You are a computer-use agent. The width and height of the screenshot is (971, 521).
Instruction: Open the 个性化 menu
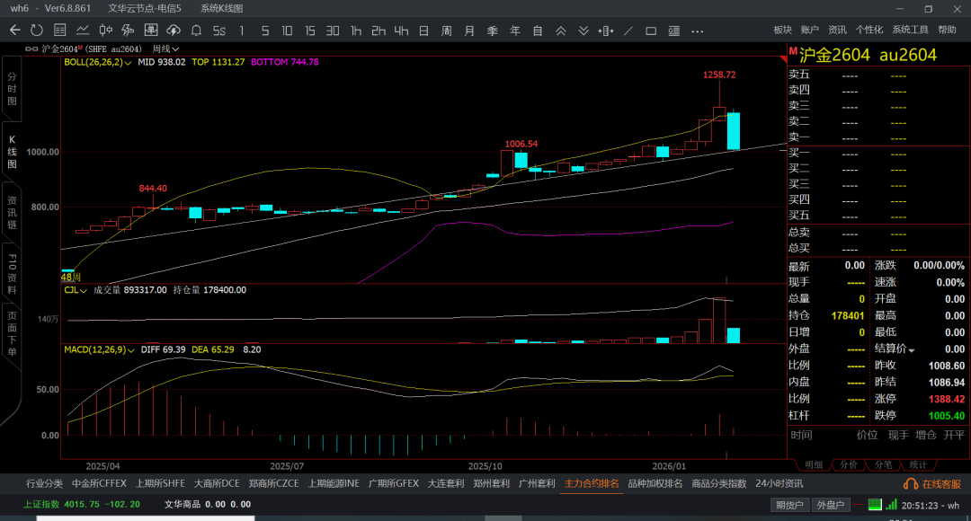(x=869, y=30)
